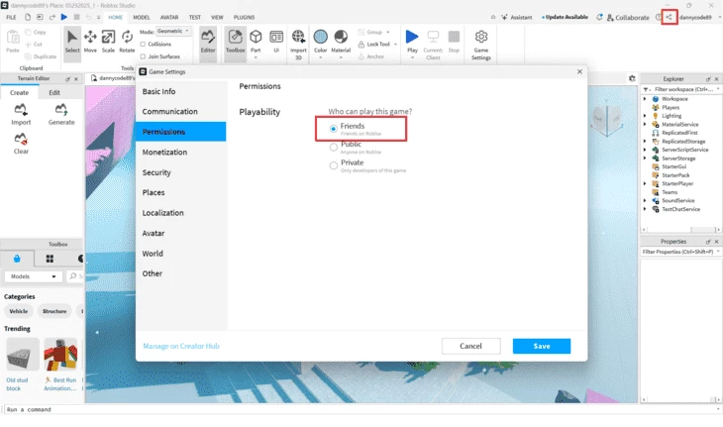Open the Models category dropdown in Toolbox
Image resolution: width=723 pixels, height=427 pixels.
(x=34, y=276)
